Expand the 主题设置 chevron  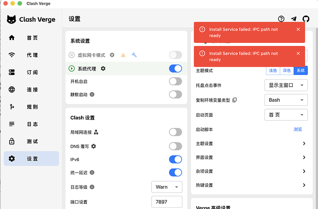(x=304, y=144)
